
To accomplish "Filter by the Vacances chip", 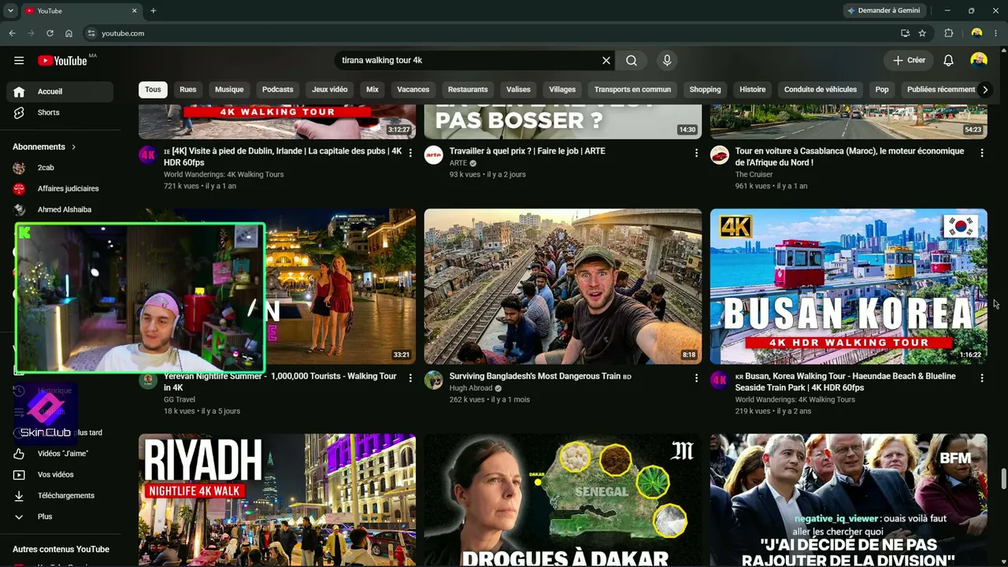I will coord(413,90).
